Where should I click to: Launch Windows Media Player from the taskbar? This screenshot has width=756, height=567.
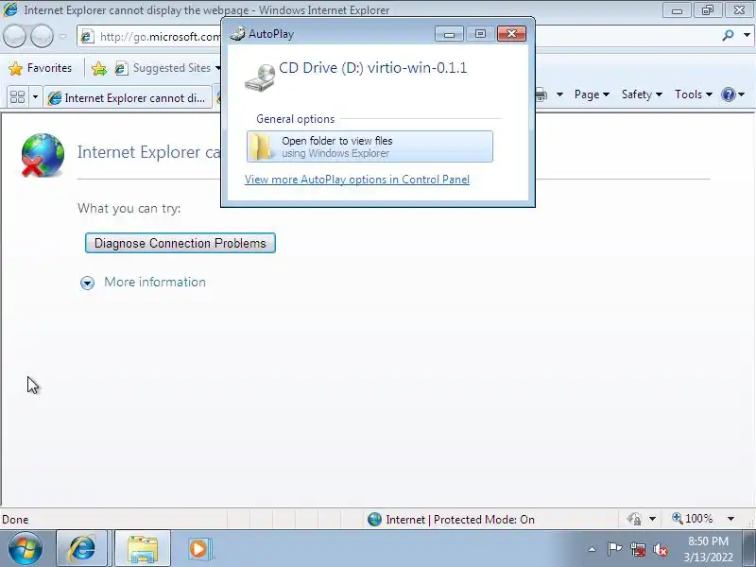coord(198,549)
